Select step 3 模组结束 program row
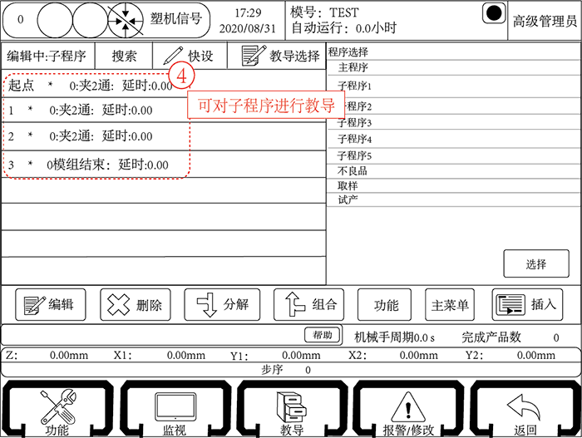 pos(100,165)
